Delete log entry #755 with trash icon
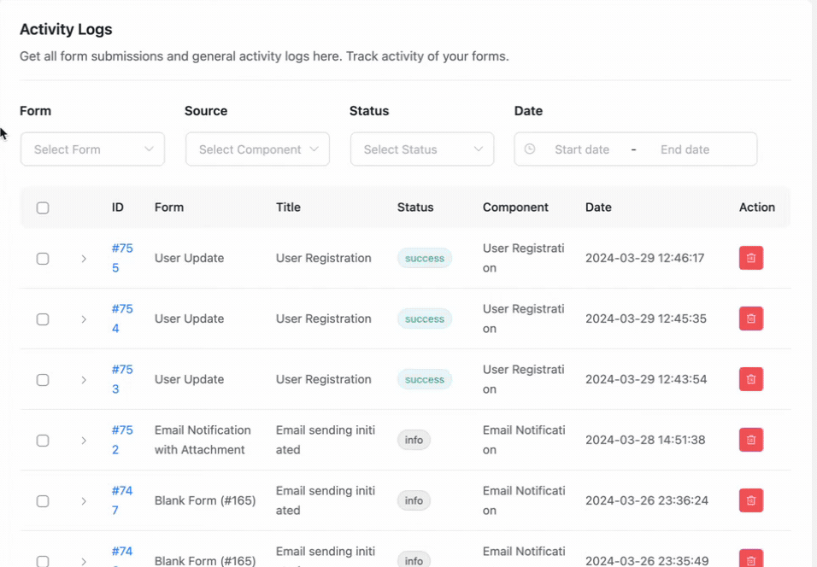This screenshot has height=567, width=817. (x=750, y=258)
